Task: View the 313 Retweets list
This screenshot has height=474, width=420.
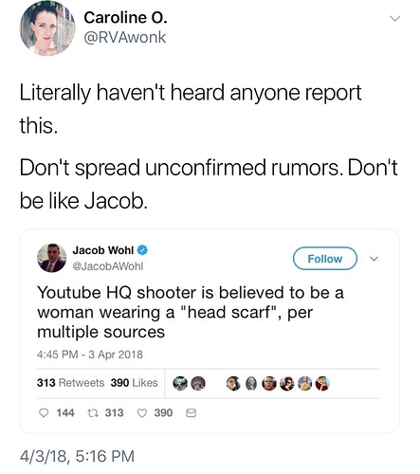Action: point(70,383)
